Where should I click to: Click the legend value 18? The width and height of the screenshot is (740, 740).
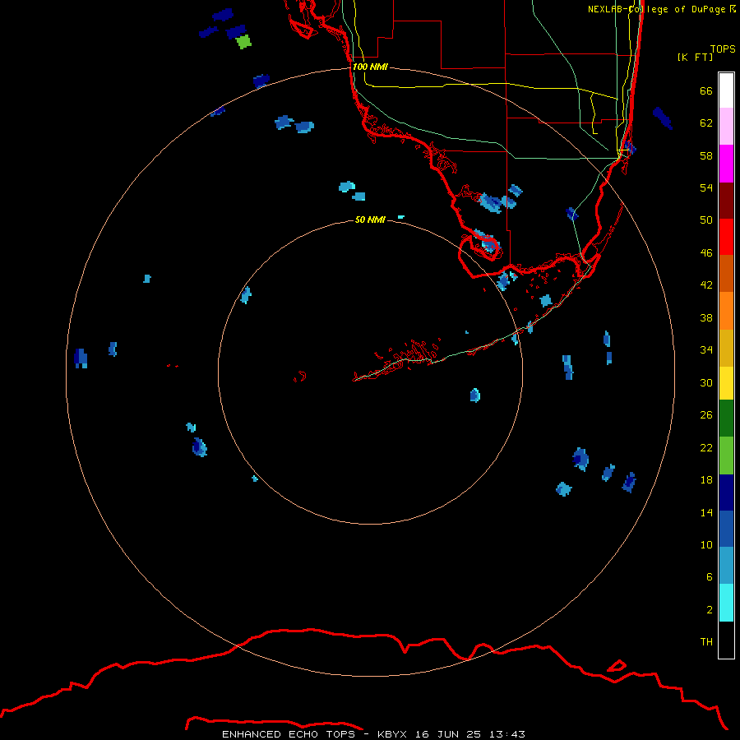(x=706, y=479)
